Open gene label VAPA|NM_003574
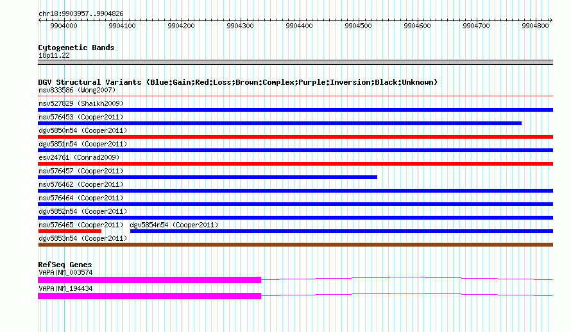The width and height of the screenshot is (571, 332). tap(65, 272)
